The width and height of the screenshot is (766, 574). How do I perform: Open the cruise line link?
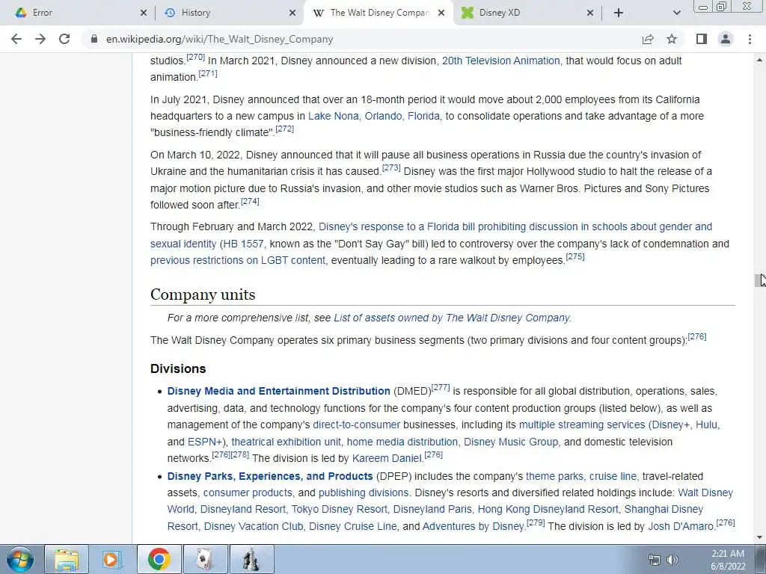click(613, 476)
